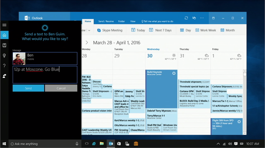
Task: Open Build Keynote event on Wednesday
Action: pos(161,89)
